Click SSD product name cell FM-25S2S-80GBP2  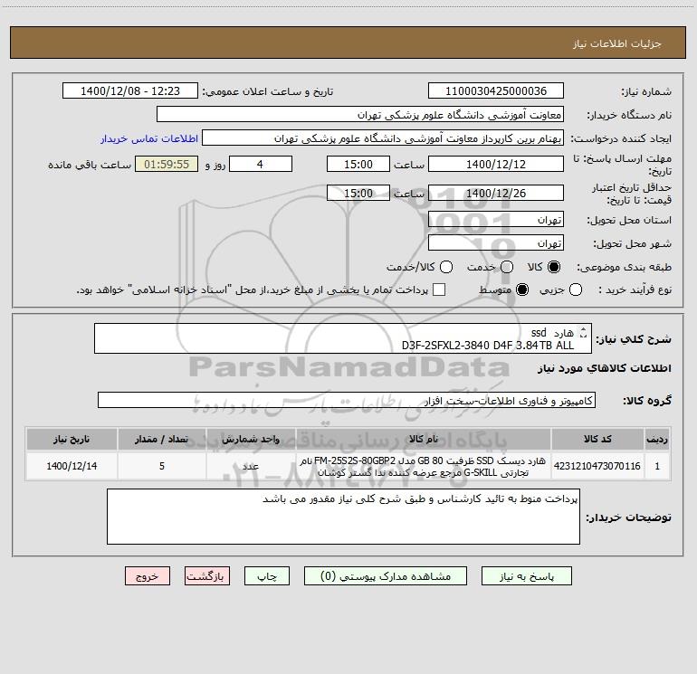[424, 466]
